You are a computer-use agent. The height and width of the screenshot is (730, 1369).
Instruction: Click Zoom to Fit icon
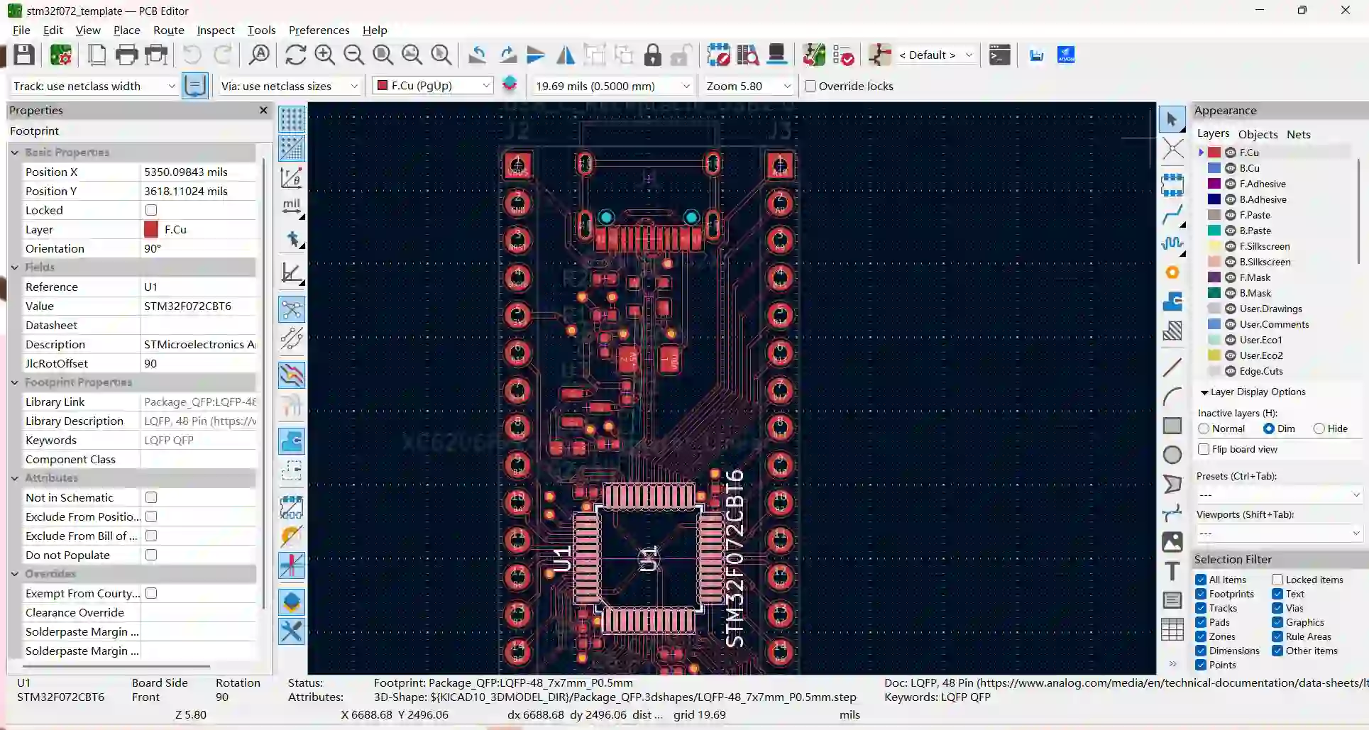383,55
